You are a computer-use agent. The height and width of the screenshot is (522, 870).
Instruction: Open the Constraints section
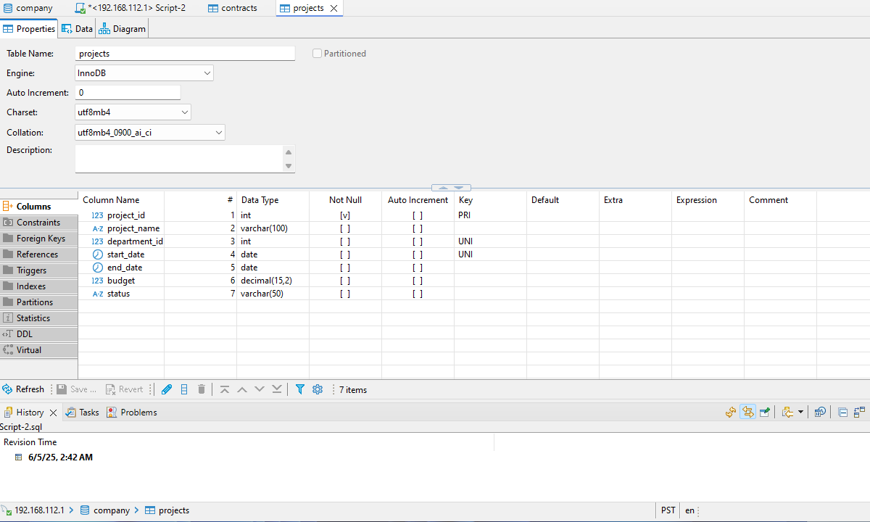(x=38, y=223)
